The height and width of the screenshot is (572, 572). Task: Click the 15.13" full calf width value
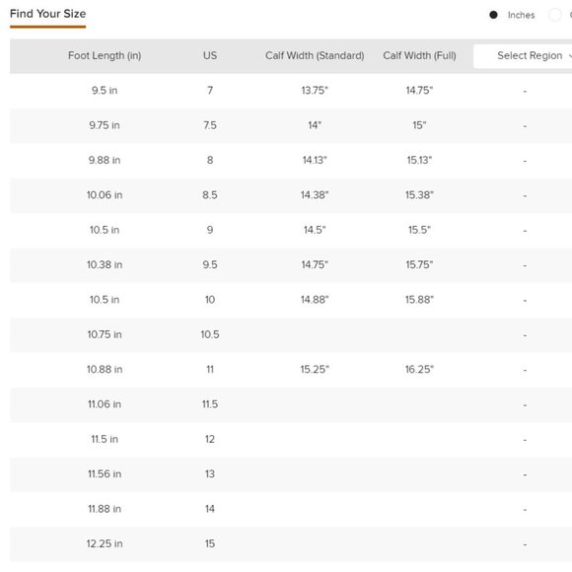(419, 160)
